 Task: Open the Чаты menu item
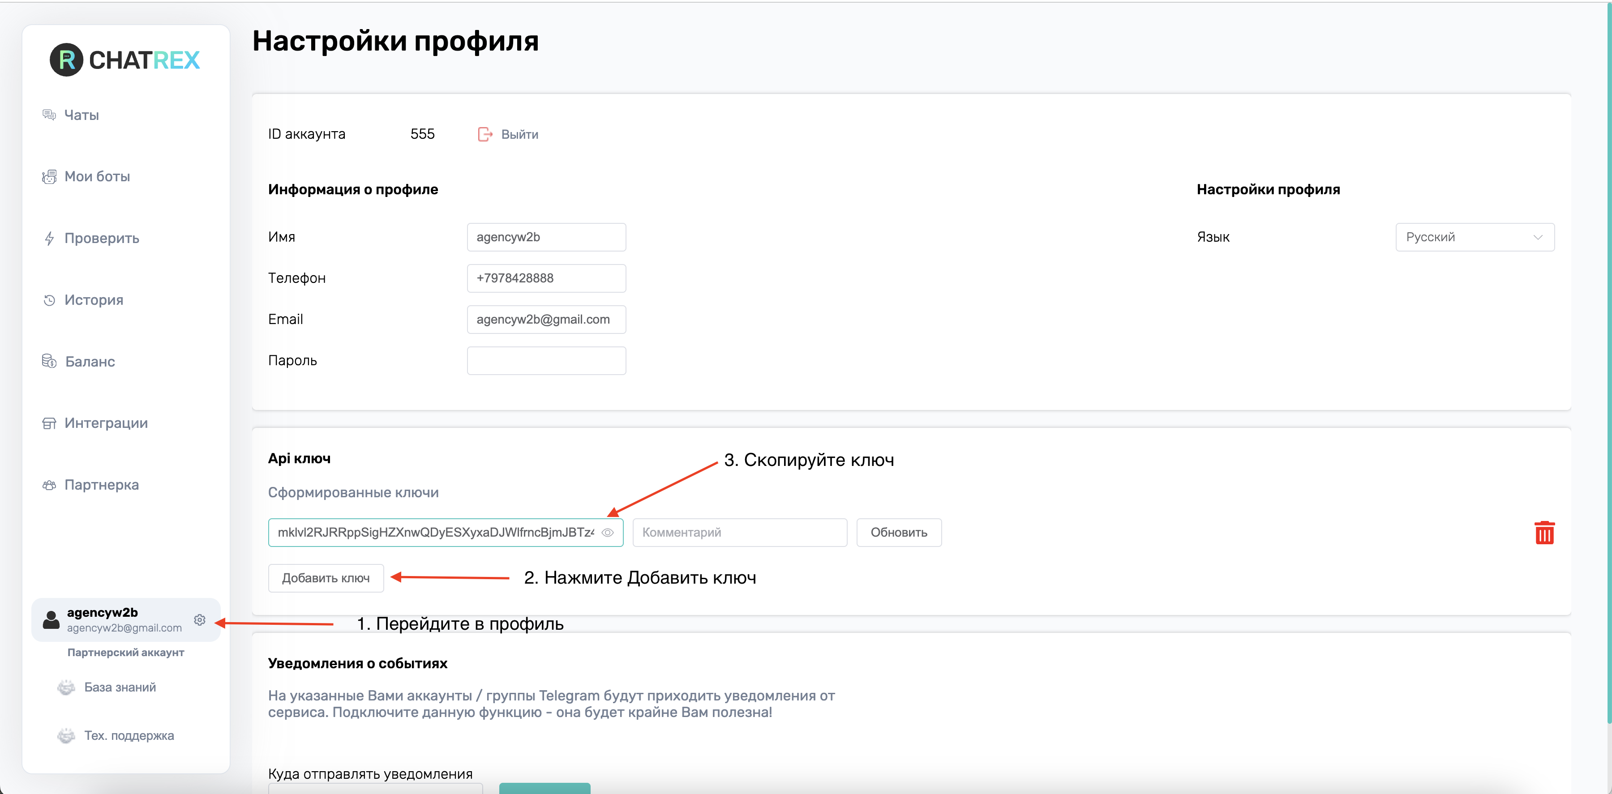(x=81, y=115)
